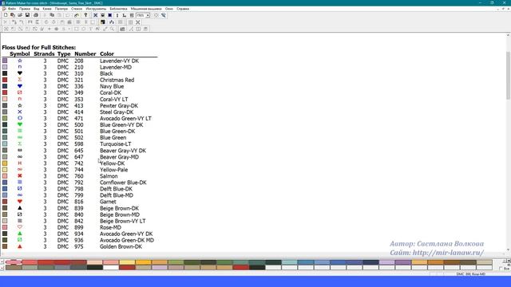The width and height of the screenshot is (511, 287).
Task: Click the Coral-DK entry
Action: pyautogui.click(x=110, y=92)
